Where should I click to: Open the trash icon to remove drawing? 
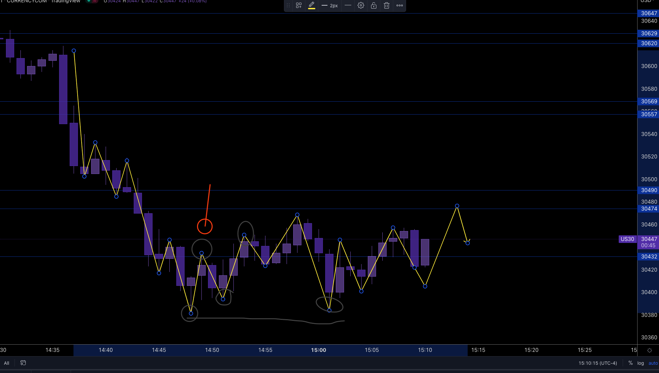pyautogui.click(x=386, y=6)
